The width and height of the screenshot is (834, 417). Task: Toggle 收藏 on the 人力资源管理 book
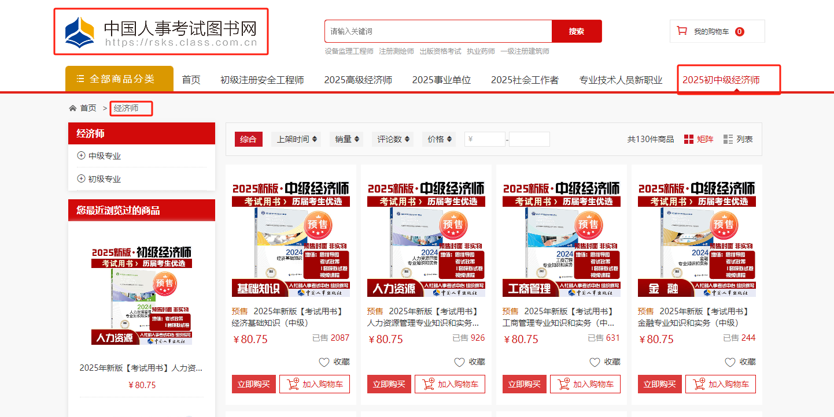tap(460, 362)
